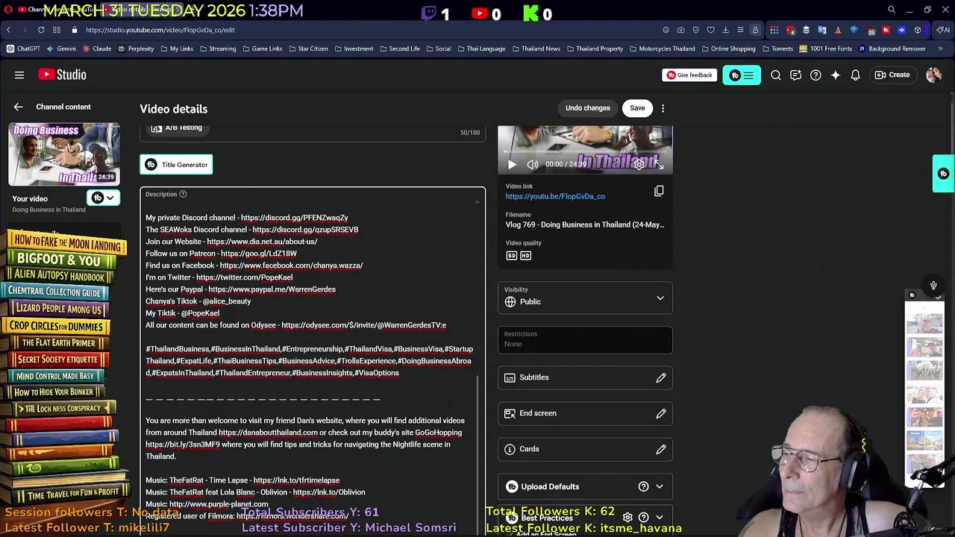Open Google Translate extension icon
This screenshot has width=955, height=537.
pos(822,30)
